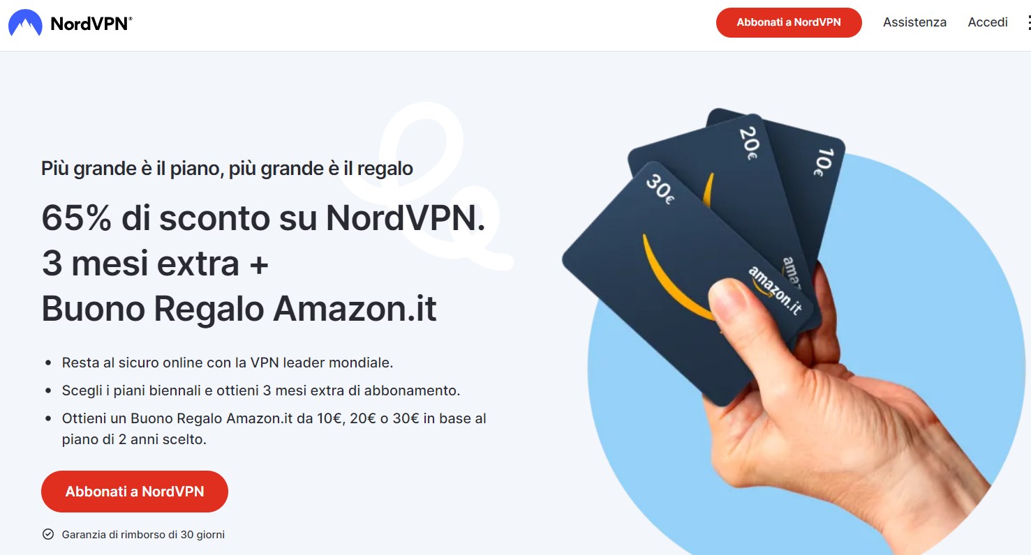Click the header Abbonati a NordVPN button

point(789,22)
